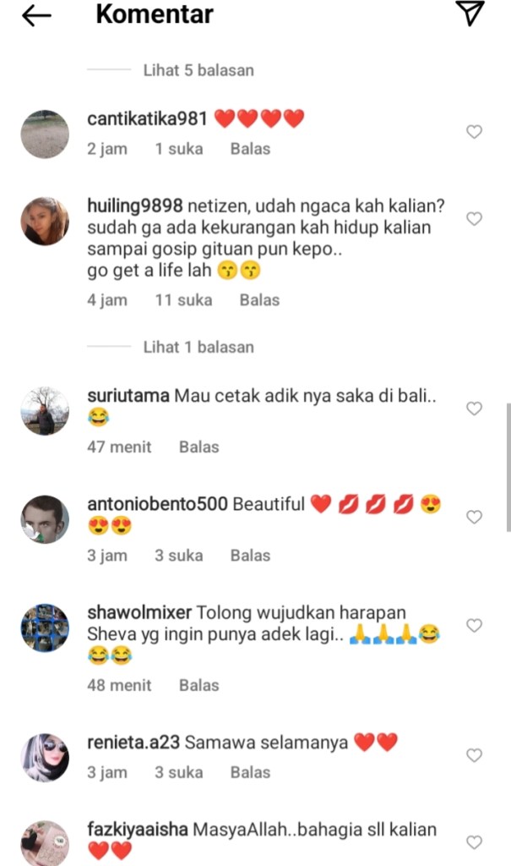Open the share/send paper plane icon
This screenshot has width=511, height=866.
[470, 14]
